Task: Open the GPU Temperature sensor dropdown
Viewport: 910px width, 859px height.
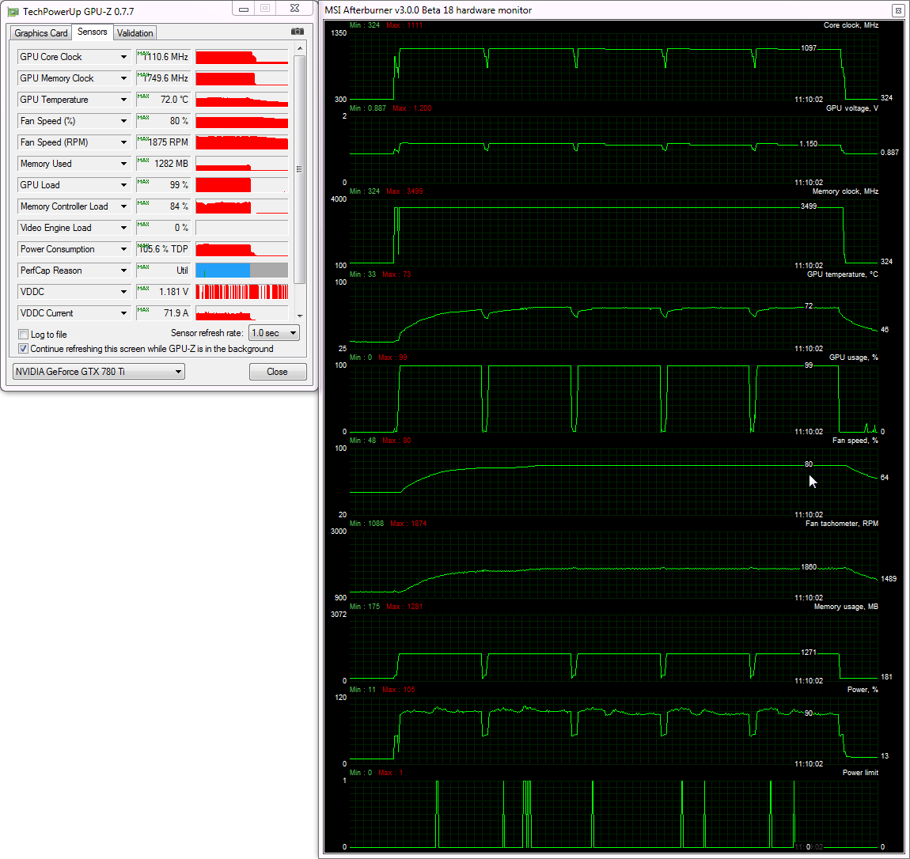Action: 123,100
